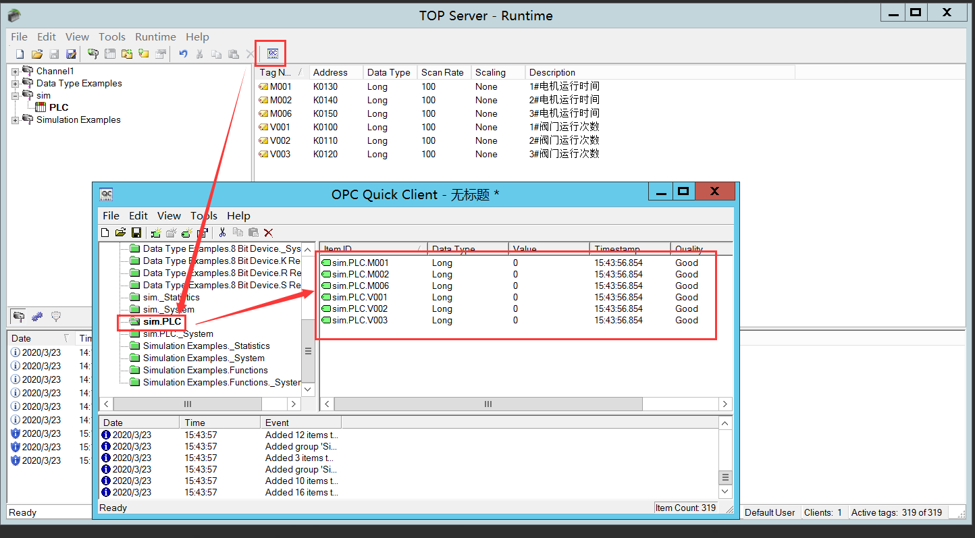Click New Item icon in Quick Client toolbar
Screen dimensions: 975x538
point(186,233)
